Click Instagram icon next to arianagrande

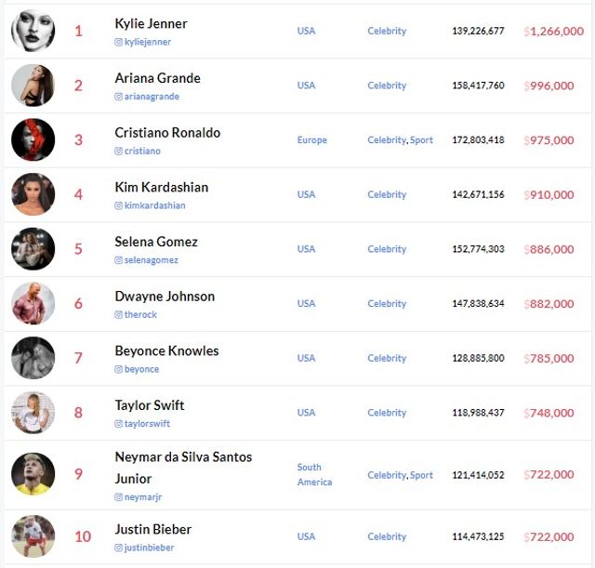pyautogui.click(x=119, y=97)
